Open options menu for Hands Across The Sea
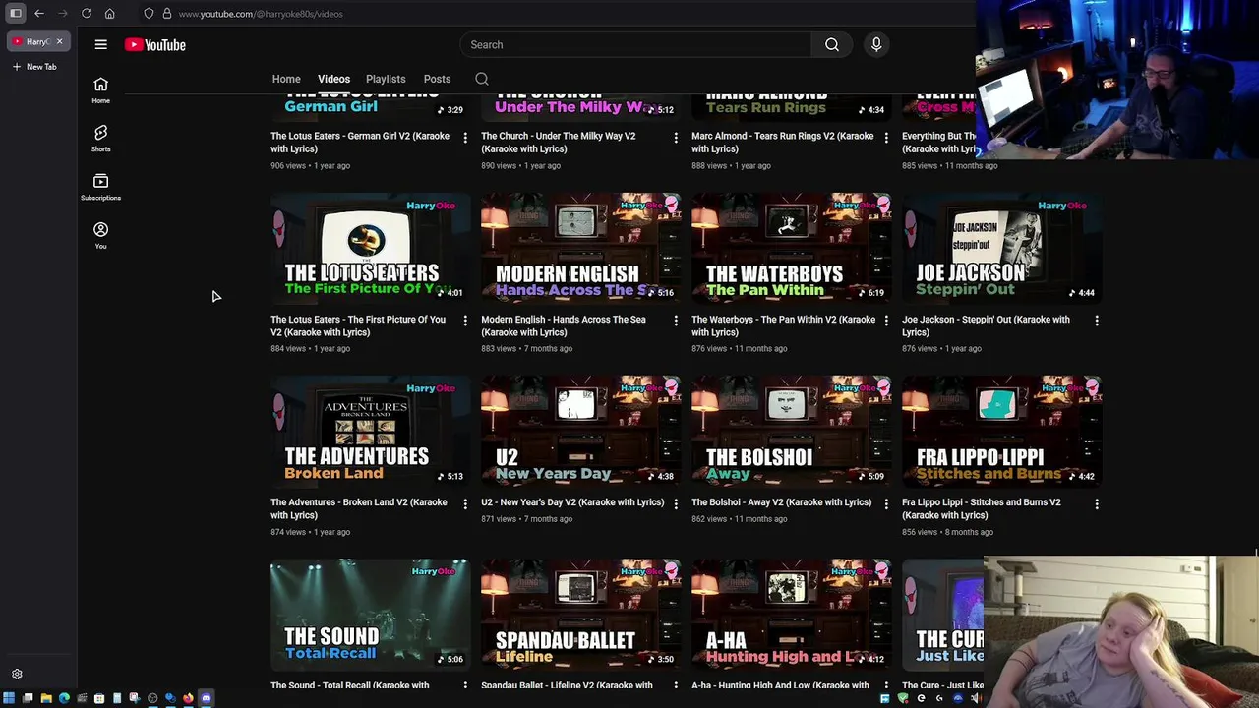 (676, 321)
